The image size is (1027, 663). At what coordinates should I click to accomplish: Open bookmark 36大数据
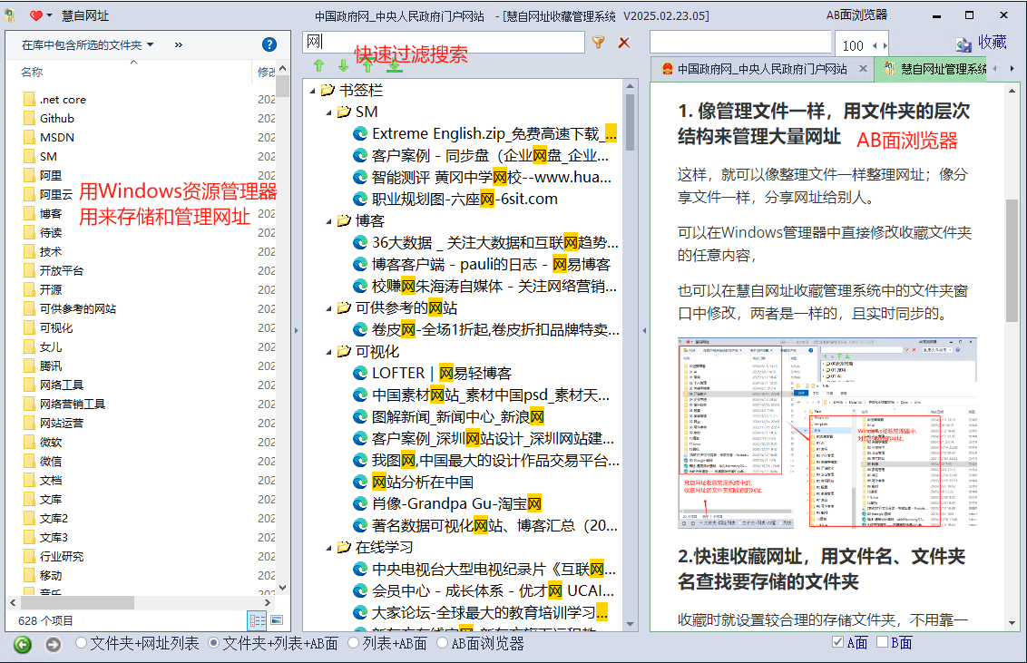coord(495,243)
